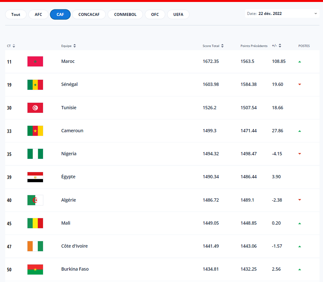Click the Algérie flag icon
323x282 pixels.
point(35,200)
